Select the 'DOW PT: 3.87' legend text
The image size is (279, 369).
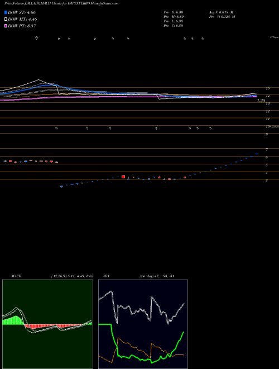pyautogui.click(x=22, y=26)
